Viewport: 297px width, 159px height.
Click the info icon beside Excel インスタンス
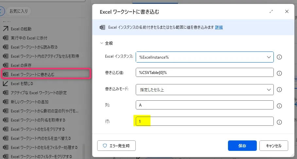[x=279, y=57]
